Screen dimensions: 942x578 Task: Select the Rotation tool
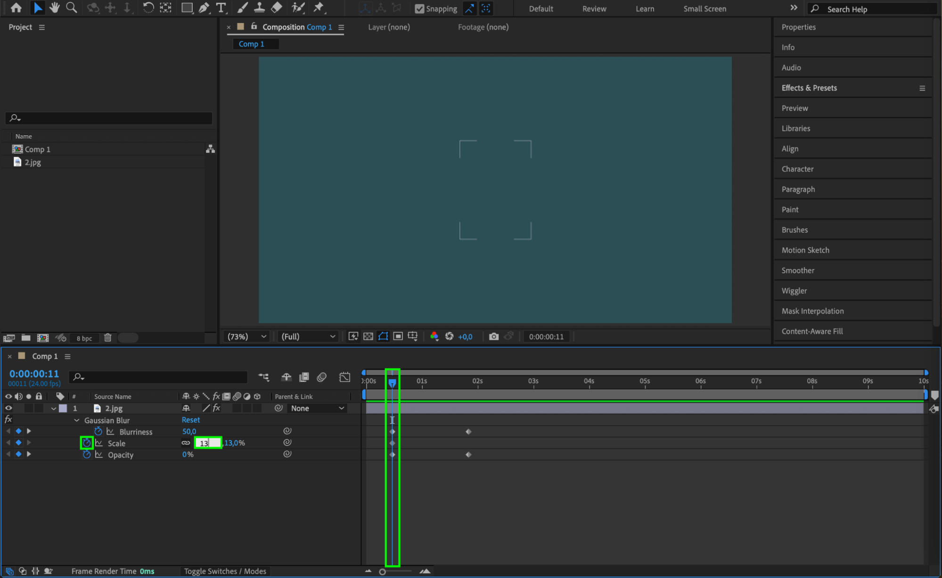coord(148,8)
